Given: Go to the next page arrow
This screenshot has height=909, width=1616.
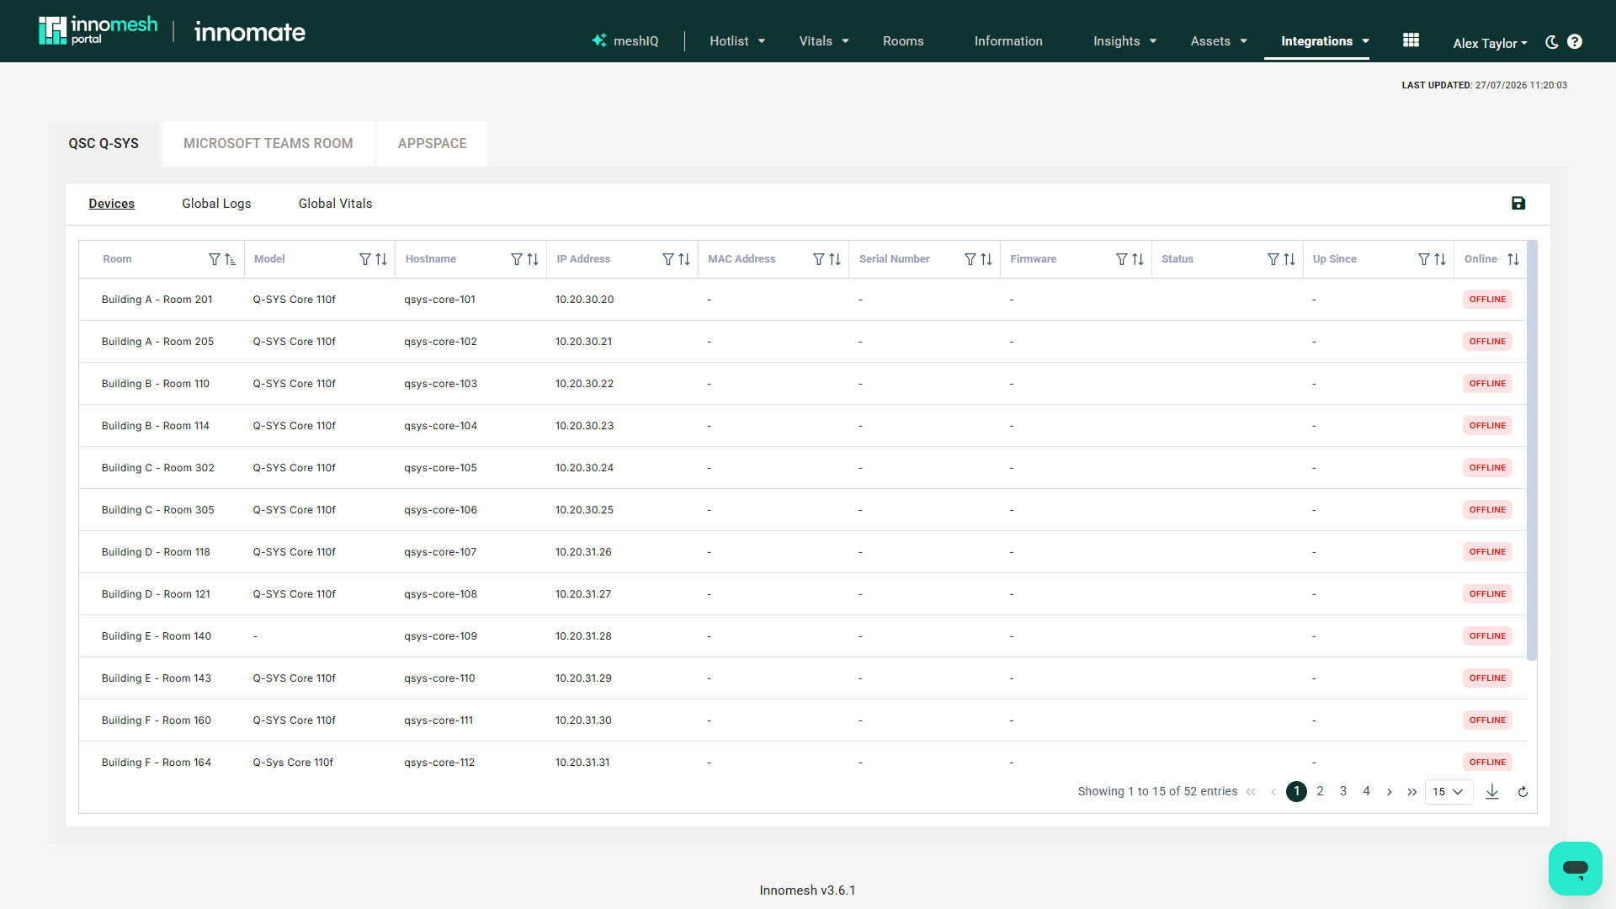Looking at the screenshot, I should (x=1390, y=792).
